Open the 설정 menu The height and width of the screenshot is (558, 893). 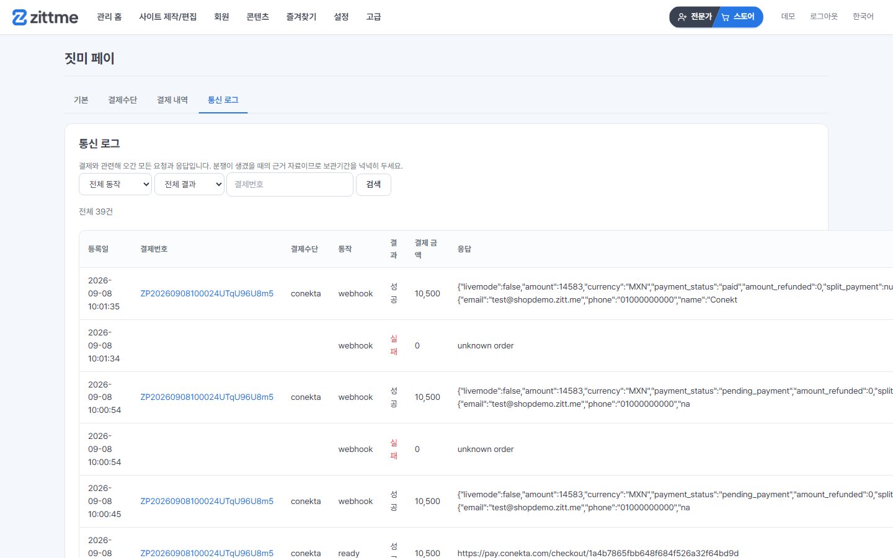pos(341,17)
